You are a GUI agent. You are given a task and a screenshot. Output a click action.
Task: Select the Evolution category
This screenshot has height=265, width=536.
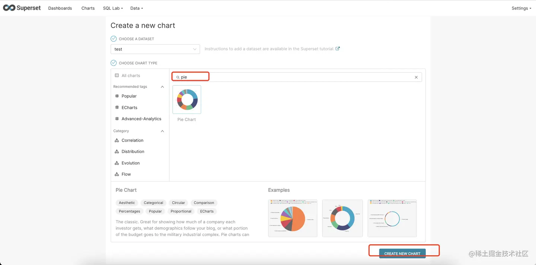(131, 163)
